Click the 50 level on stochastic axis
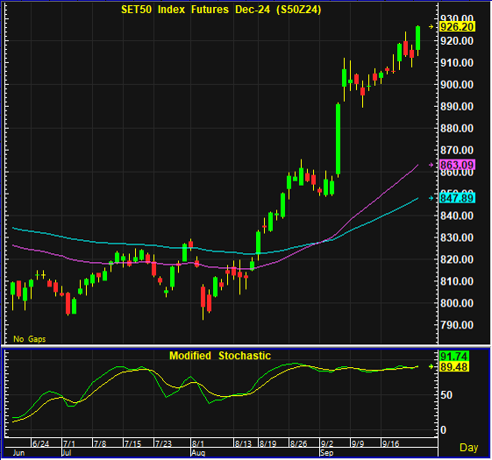 tap(446, 395)
